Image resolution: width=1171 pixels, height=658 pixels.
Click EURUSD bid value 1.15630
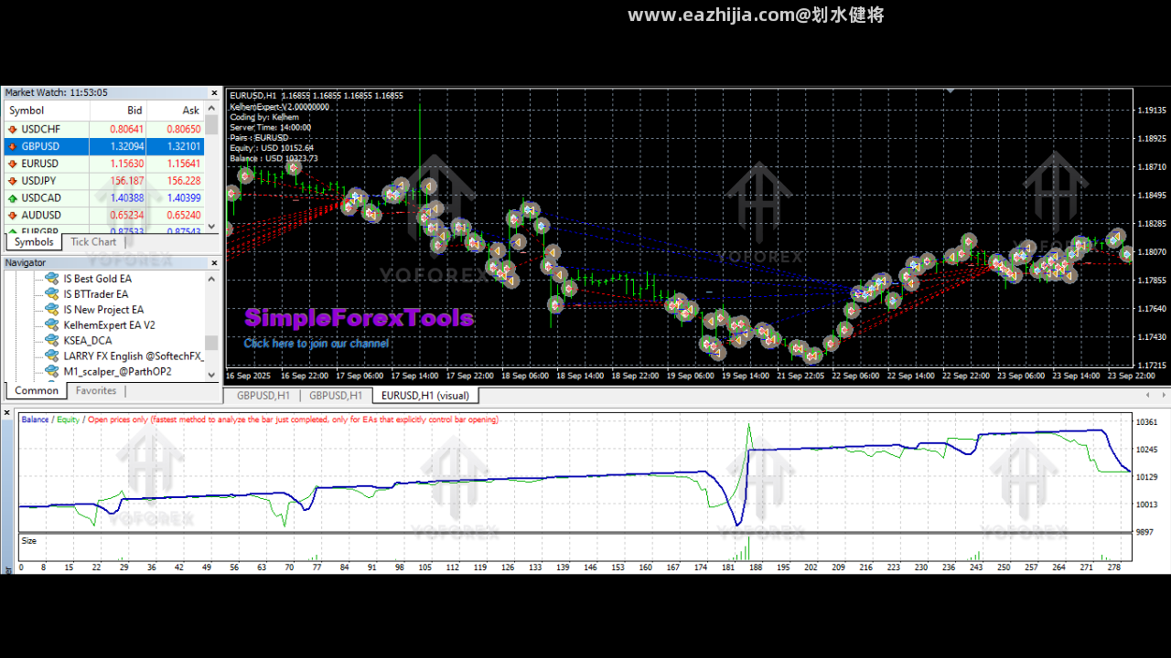(x=127, y=164)
